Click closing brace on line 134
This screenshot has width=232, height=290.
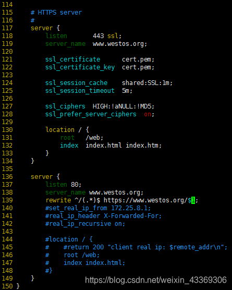click(32, 161)
